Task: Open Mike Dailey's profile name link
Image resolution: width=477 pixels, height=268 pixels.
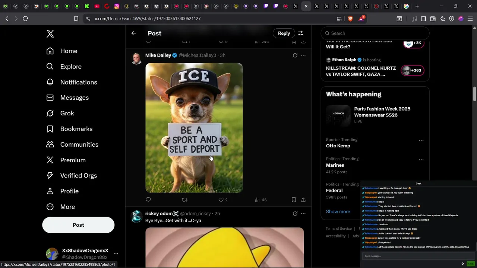Action: coord(158,55)
